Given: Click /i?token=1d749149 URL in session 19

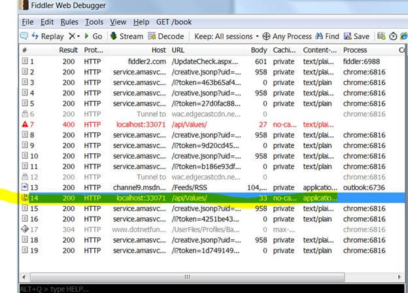Looking at the screenshot, I should pyautogui.click(x=205, y=251).
